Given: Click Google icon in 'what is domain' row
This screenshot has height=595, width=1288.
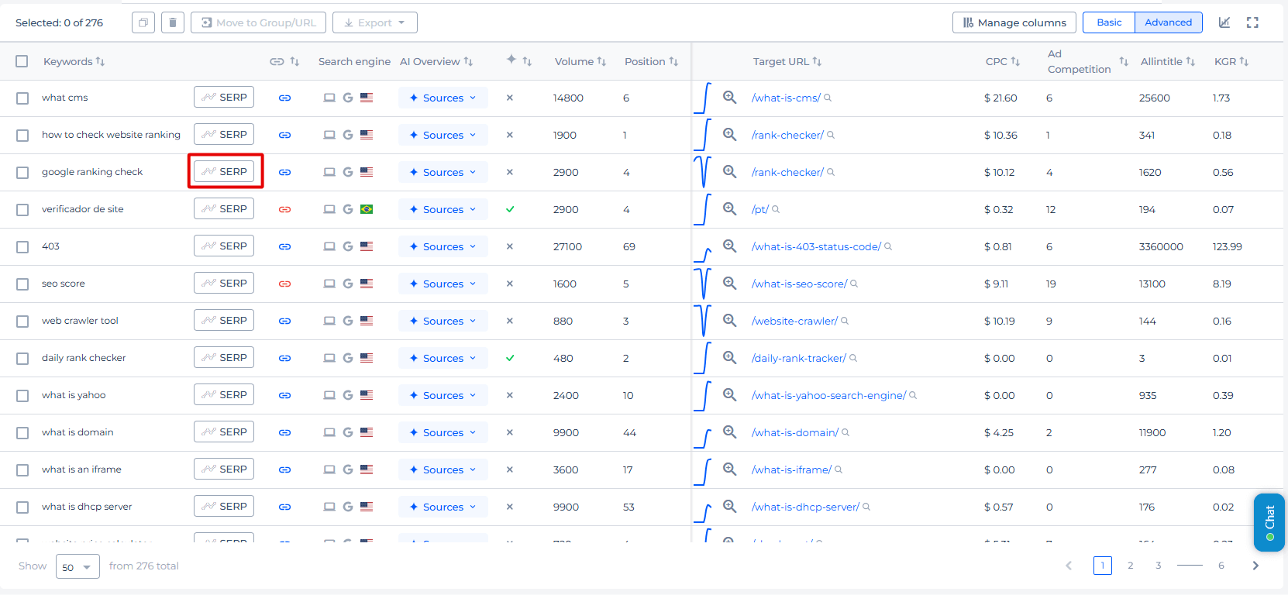Looking at the screenshot, I should (348, 432).
